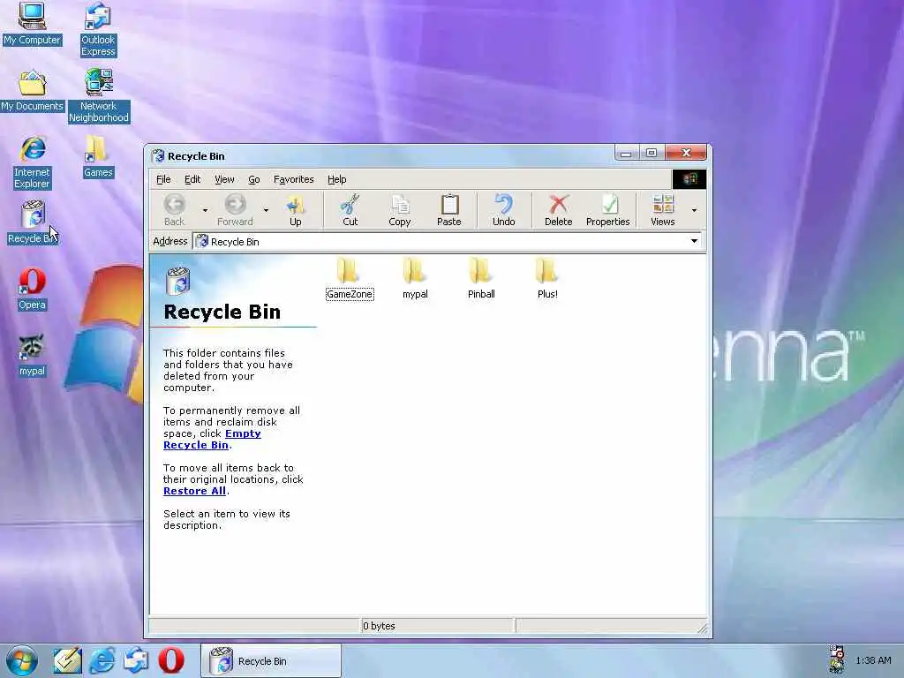Open the Forward history dropdown arrow
The width and height of the screenshot is (904, 678).
[266, 210]
